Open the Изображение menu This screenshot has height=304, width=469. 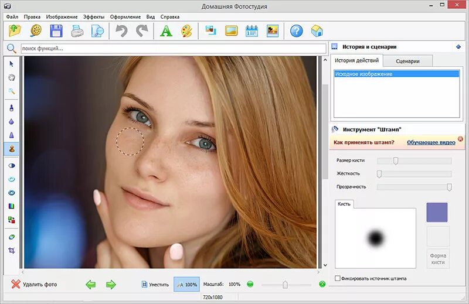(x=62, y=17)
